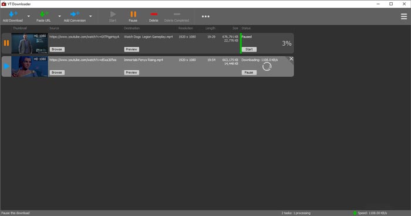
Task: Click blue play icon on Immortals row
Action: coord(6,66)
